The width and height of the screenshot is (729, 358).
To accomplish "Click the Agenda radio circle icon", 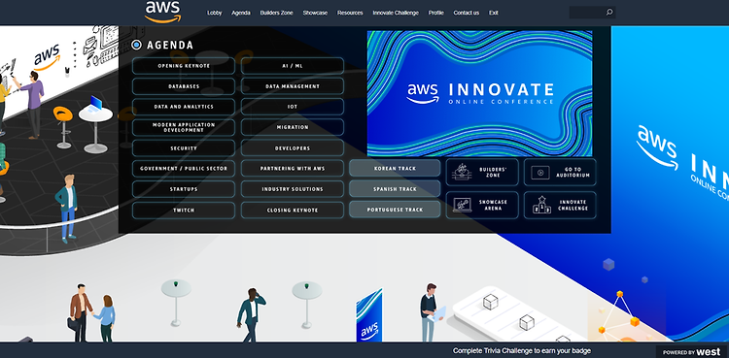I will click(137, 45).
